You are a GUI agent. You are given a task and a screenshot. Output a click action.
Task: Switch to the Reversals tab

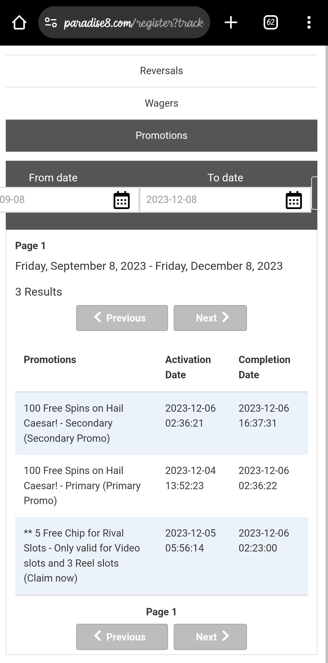pos(161,71)
